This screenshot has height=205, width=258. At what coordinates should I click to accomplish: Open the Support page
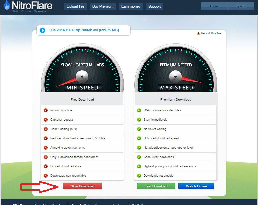click(154, 6)
